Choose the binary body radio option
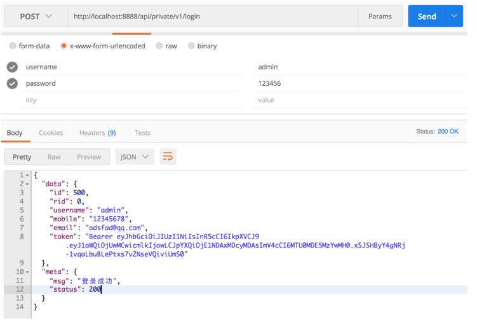 [191, 46]
